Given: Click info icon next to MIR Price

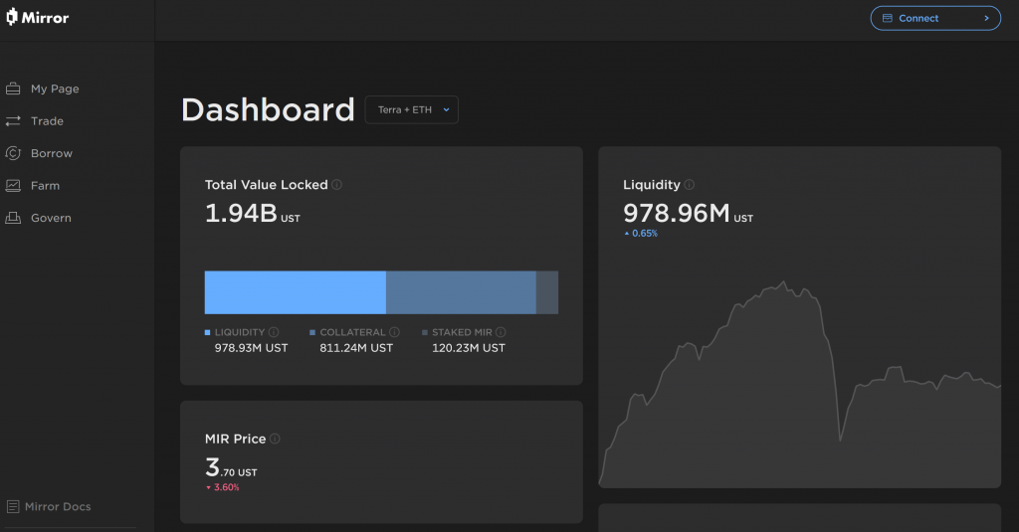Looking at the screenshot, I should point(275,439).
